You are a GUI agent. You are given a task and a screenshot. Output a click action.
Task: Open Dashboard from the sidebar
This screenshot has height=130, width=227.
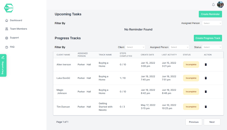(x=16, y=20)
